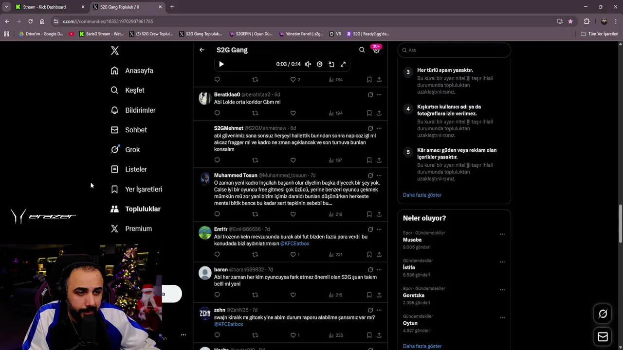Open Muhammed Tosun profile name
The height and width of the screenshot is (350, 623).
point(236,175)
